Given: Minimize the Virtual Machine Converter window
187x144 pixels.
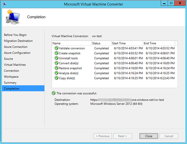Looking at the screenshot, I should (x=164, y=3).
